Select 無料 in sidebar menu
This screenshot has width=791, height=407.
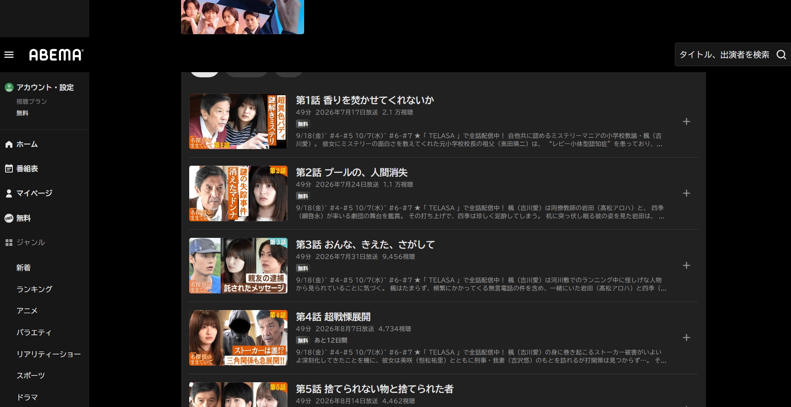click(x=23, y=218)
